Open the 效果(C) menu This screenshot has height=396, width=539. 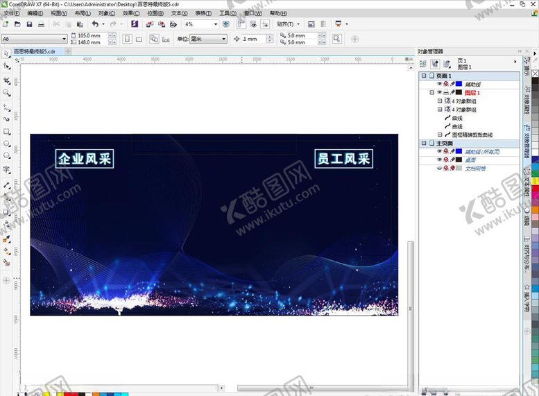click(131, 13)
